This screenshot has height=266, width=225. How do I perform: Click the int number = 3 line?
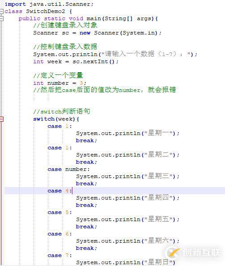[60, 83]
